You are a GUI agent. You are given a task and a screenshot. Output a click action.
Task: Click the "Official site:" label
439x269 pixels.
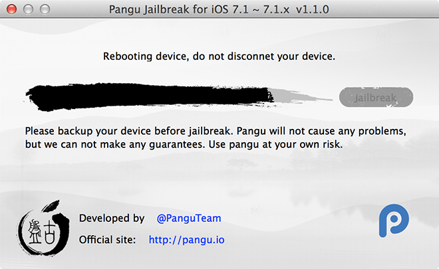[107, 240]
